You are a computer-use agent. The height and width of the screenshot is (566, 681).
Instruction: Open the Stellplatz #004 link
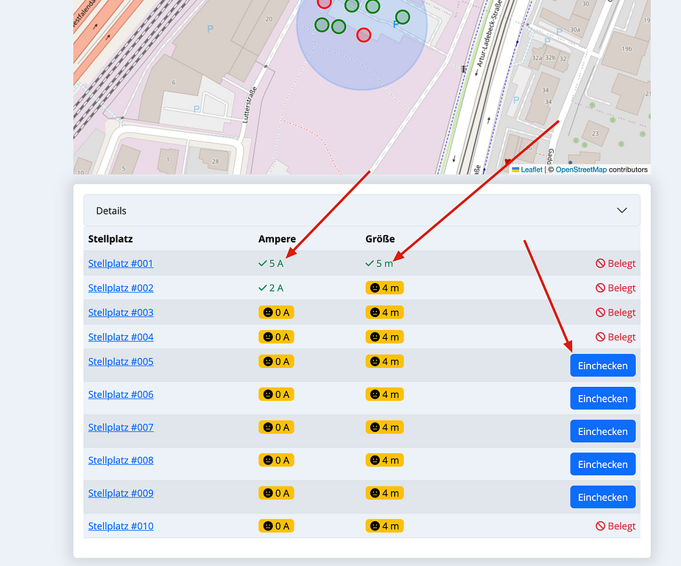pyautogui.click(x=121, y=337)
